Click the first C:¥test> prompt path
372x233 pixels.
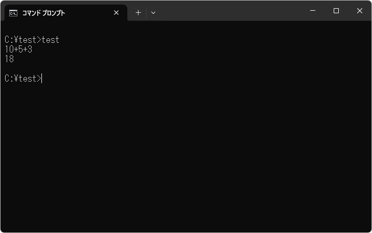(x=20, y=40)
